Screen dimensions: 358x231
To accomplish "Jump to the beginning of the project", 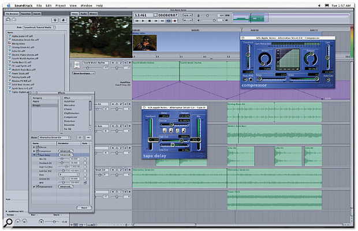I will [x=156, y=21].
